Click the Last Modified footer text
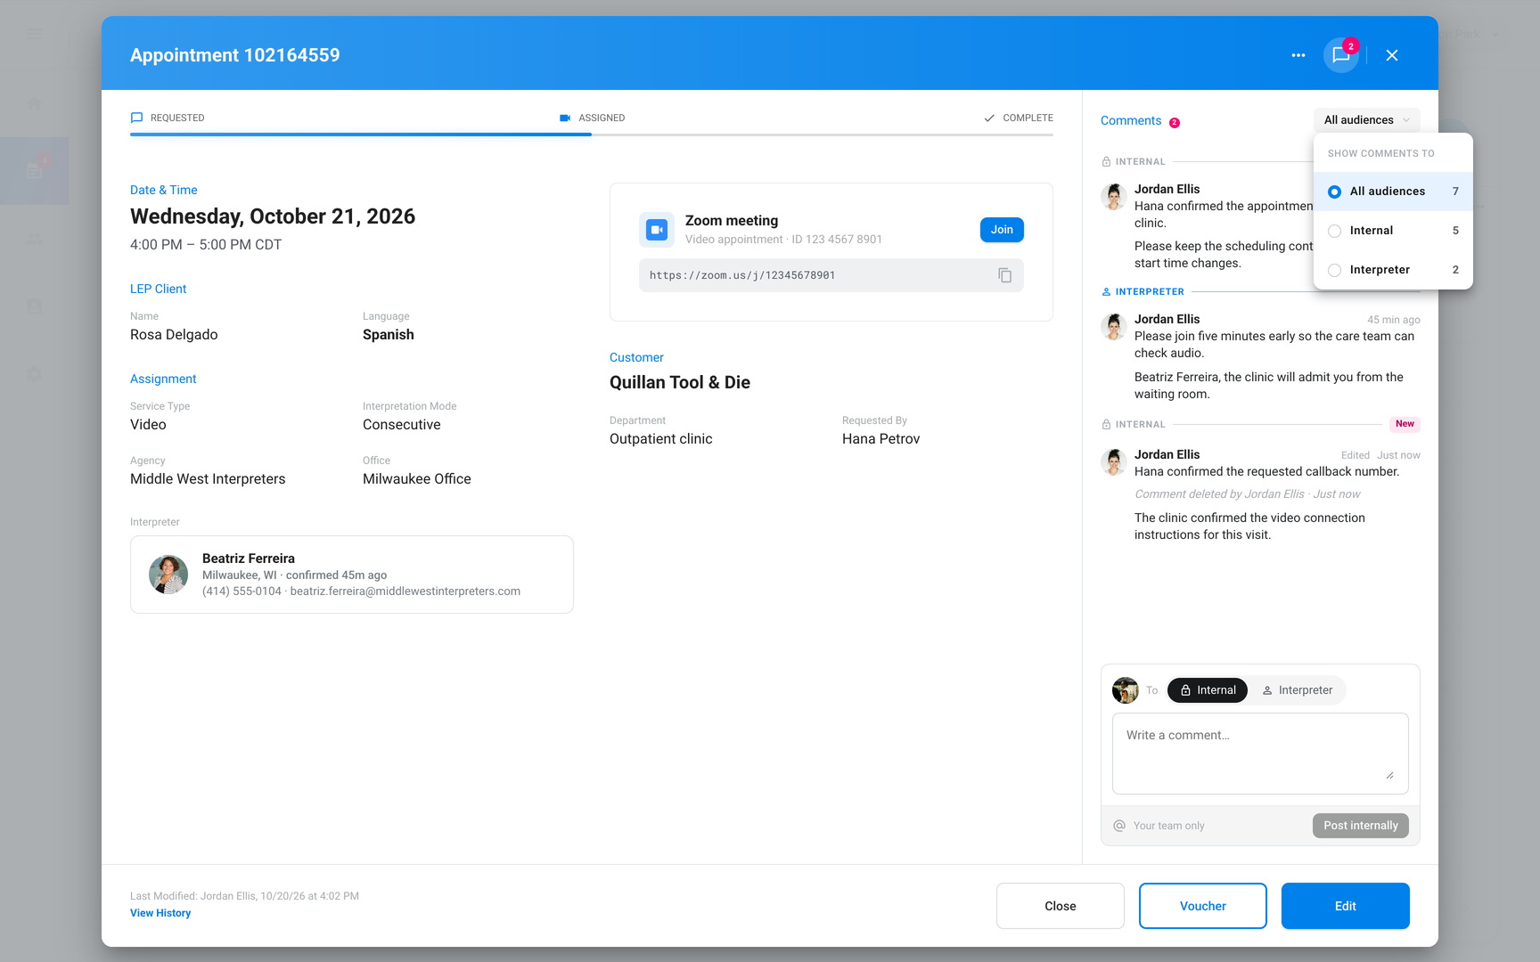 pyautogui.click(x=244, y=896)
